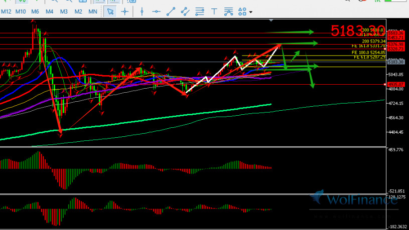The height and width of the screenshot is (230, 409).
Task: Select the M4 timeframe
Action: [x=49, y=11]
